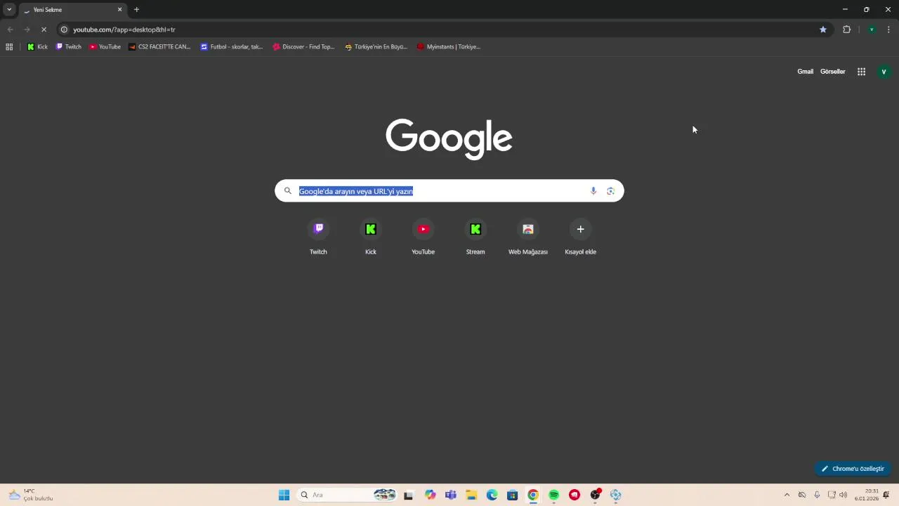899x506 pixels.
Task: Open OBS Studio from the taskbar
Action: tap(596, 495)
